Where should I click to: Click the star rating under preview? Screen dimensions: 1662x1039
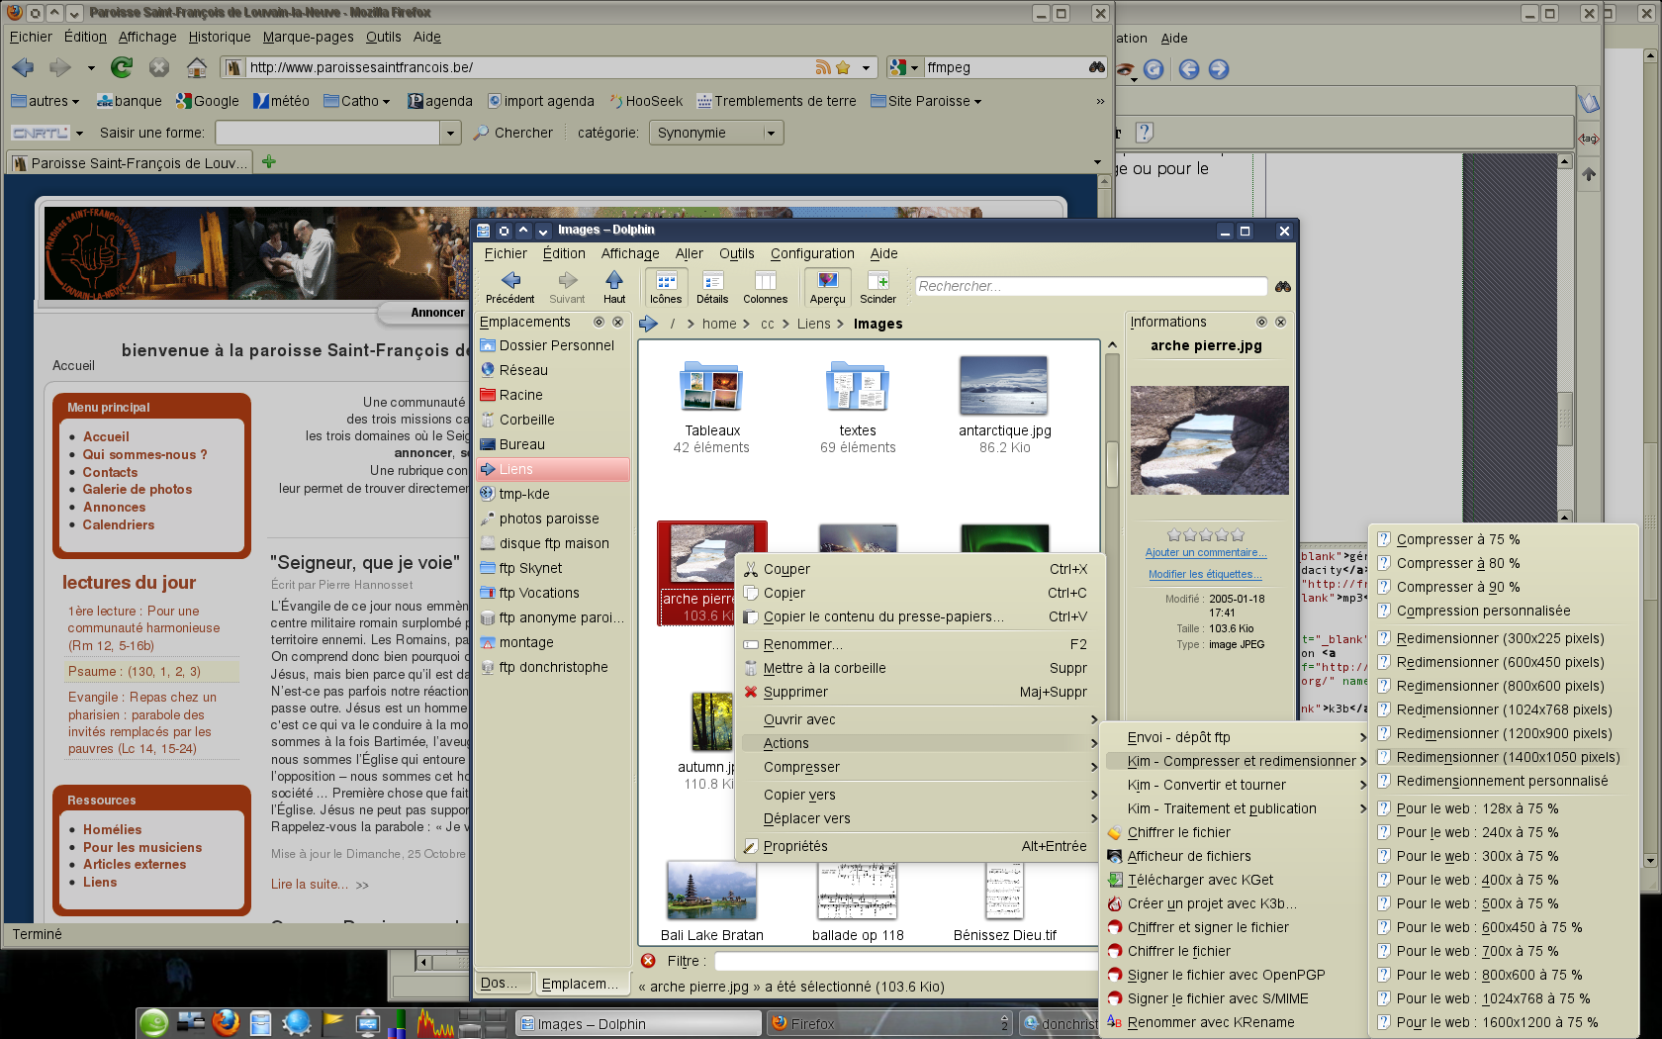pos(1205,534)
